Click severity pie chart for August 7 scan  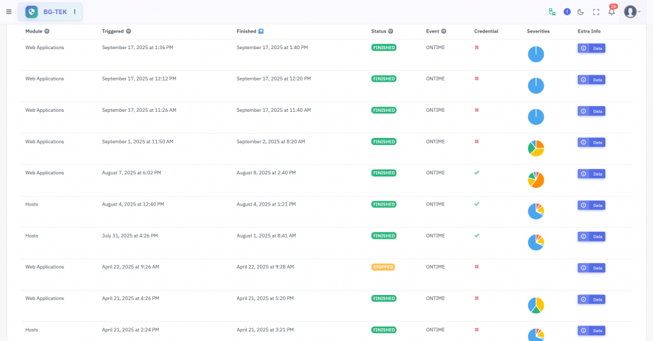coord(536,179)
